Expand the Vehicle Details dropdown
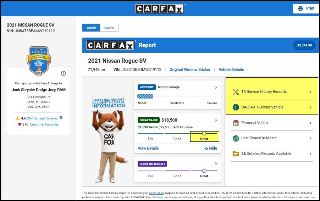 [233, 69]
